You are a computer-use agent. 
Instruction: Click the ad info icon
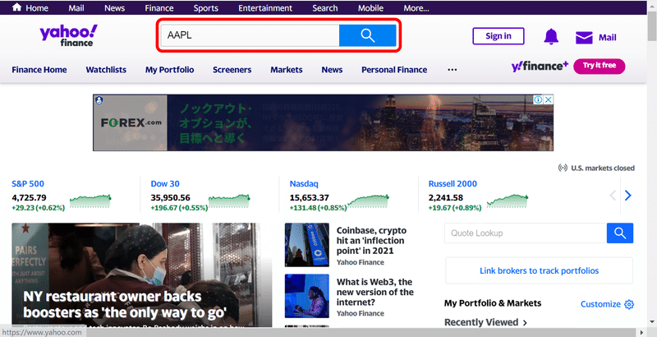538,99
